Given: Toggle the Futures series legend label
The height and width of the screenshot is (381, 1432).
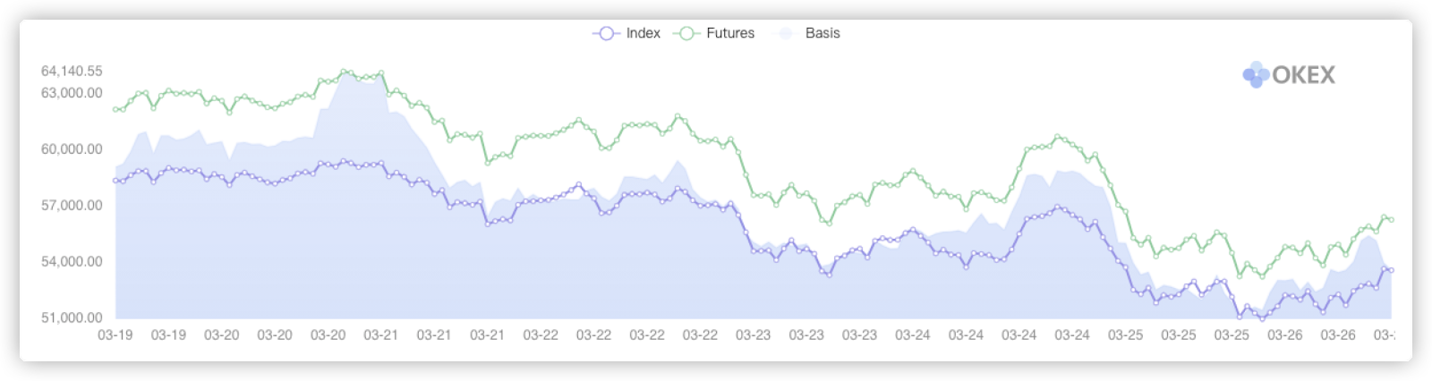Looking at the screenshot, I should coord(730,33).
